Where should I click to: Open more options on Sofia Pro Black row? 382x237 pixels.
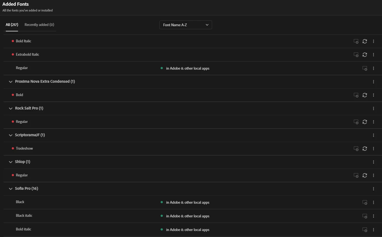(374, 203)
